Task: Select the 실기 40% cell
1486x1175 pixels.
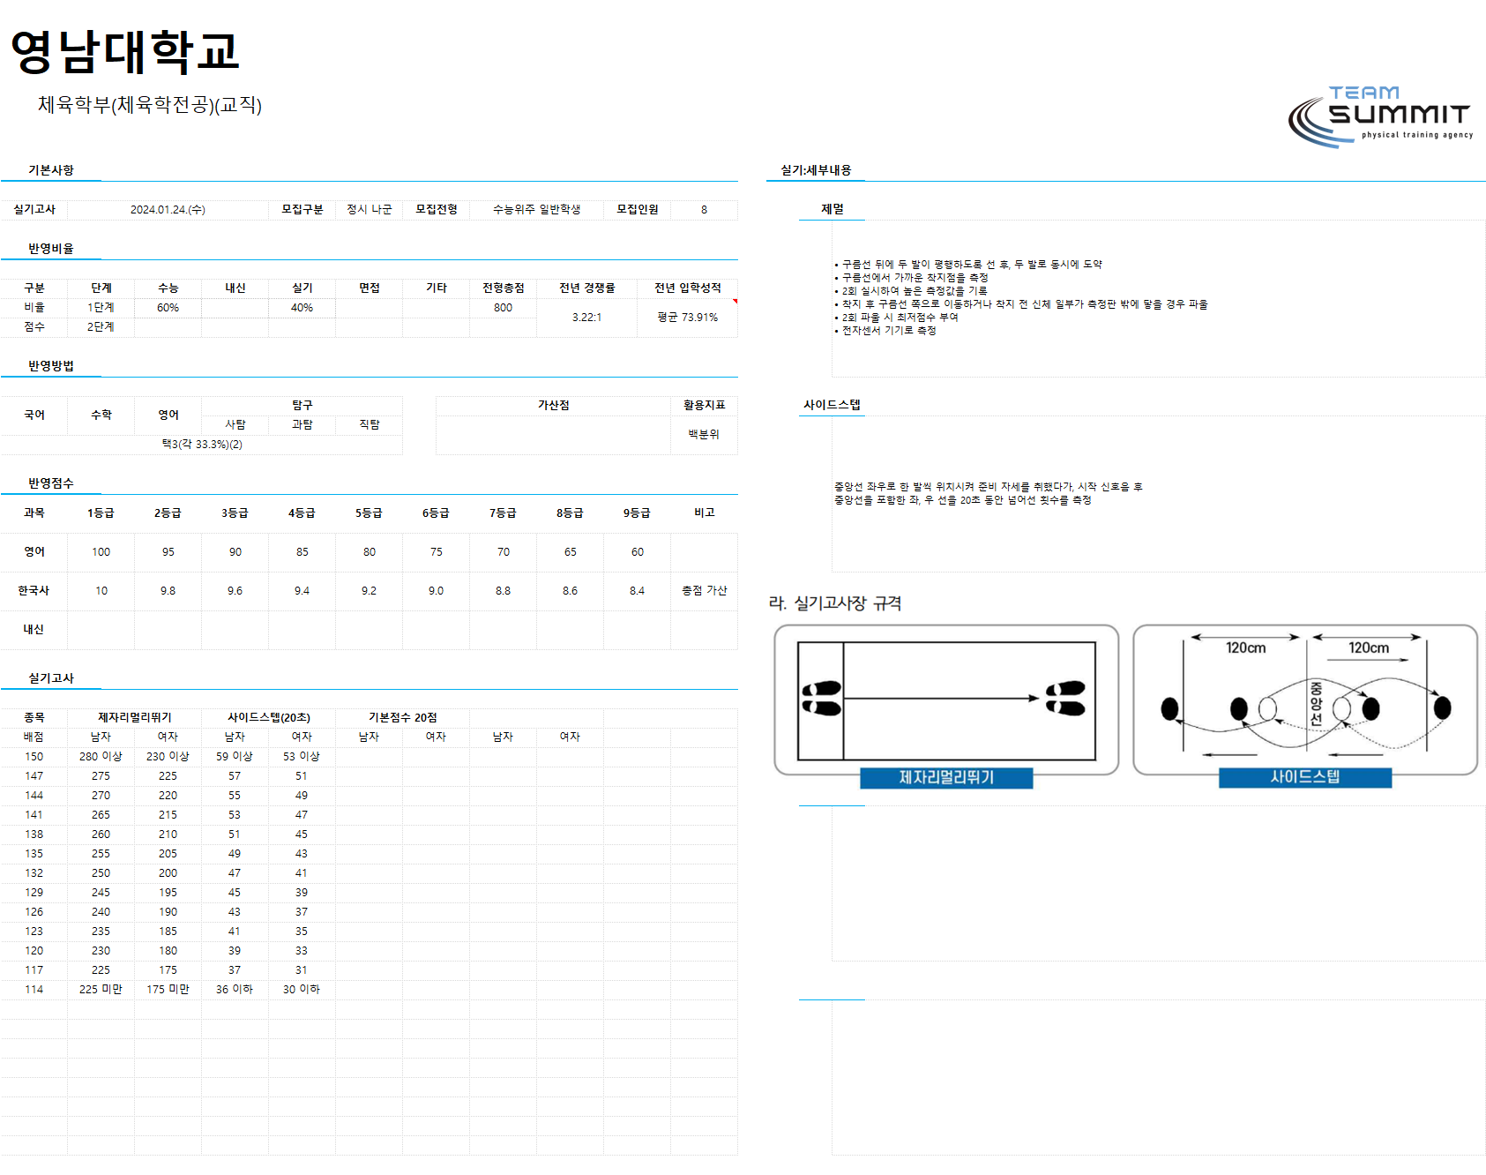Action: [x=302, y=308]
